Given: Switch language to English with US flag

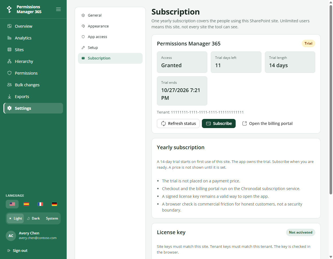Looking at the screenshot, I should click(x=12, y=204).
